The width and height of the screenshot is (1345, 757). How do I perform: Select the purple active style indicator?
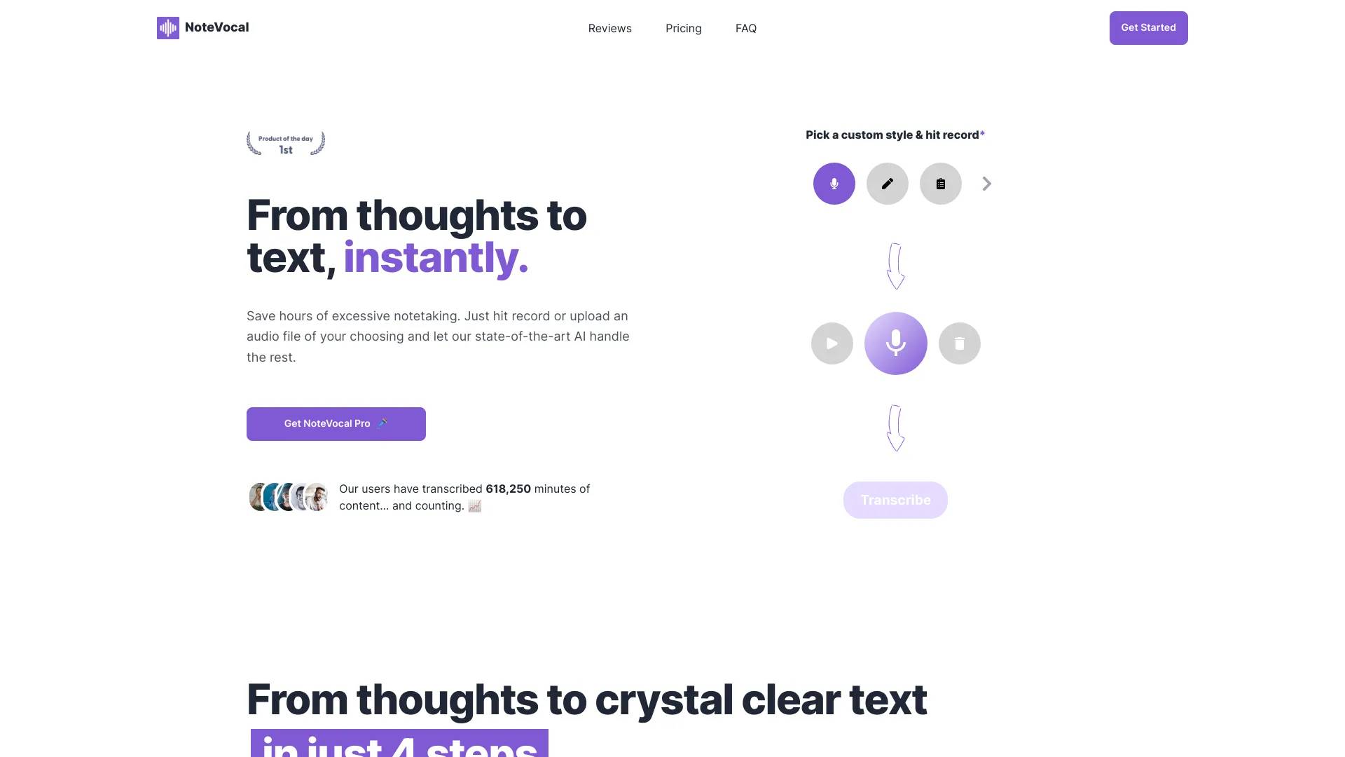834,183
